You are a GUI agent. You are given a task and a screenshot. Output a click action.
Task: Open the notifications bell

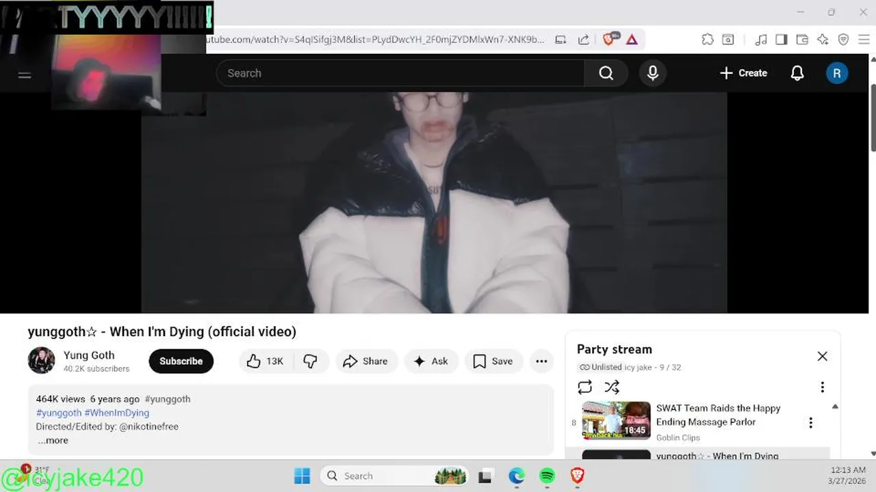pyautogui.click(x=797, y=73)
